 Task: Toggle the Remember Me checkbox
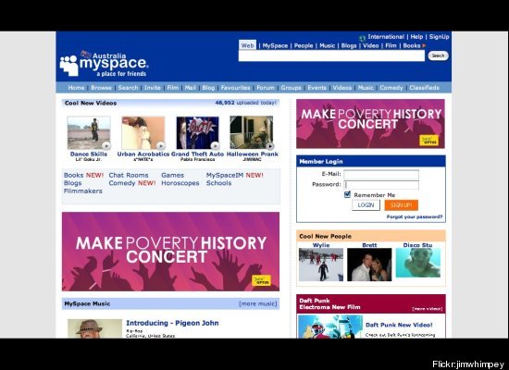tap(347, 194)
